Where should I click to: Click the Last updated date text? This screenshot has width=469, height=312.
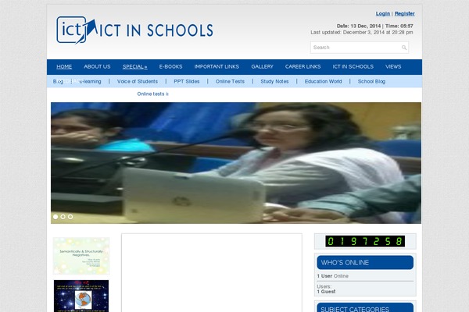(362, 32)
